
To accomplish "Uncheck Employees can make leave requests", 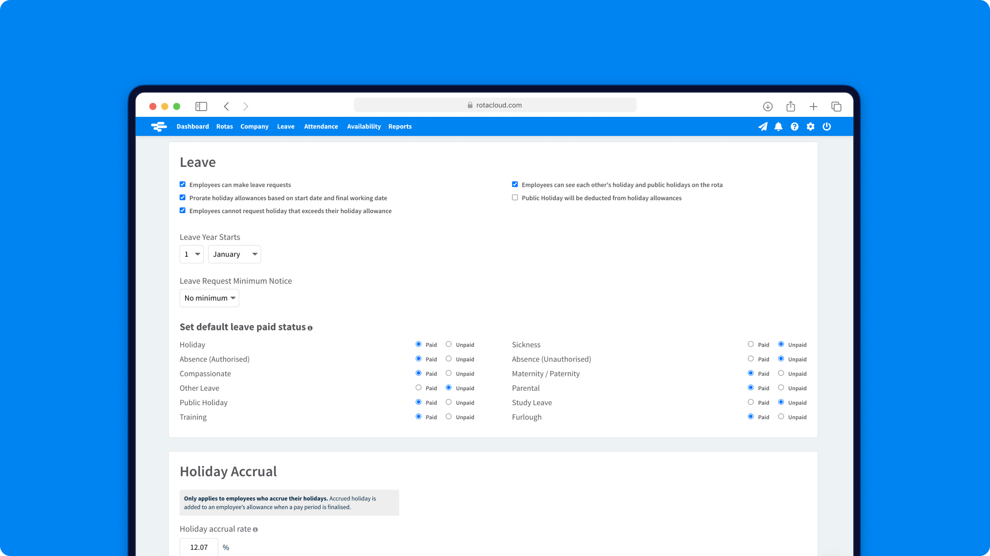I will tap(182, 184).
